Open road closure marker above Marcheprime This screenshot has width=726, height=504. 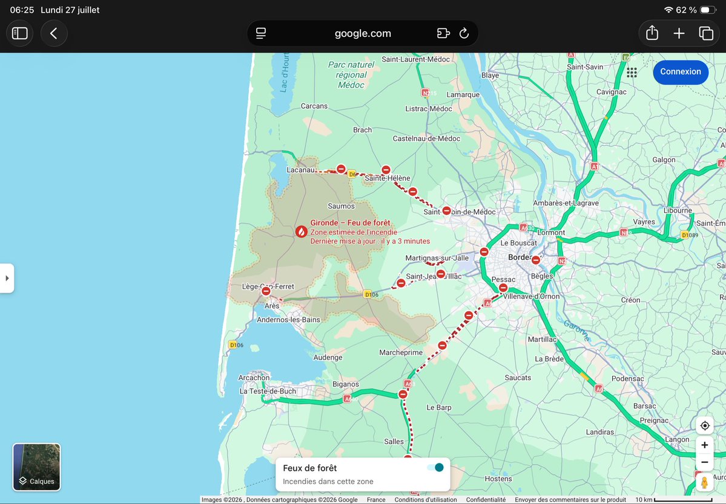(x=442, y=346)
